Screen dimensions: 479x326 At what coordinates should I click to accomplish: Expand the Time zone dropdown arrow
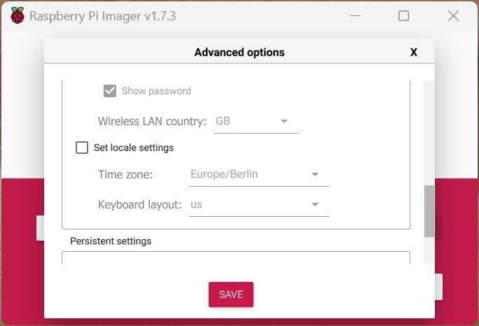pos(315,174)
